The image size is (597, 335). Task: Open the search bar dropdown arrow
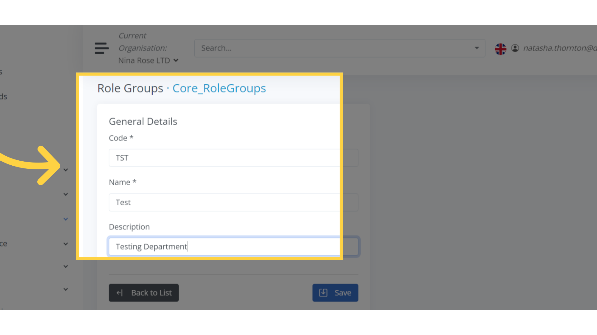[x=476, y=48]
